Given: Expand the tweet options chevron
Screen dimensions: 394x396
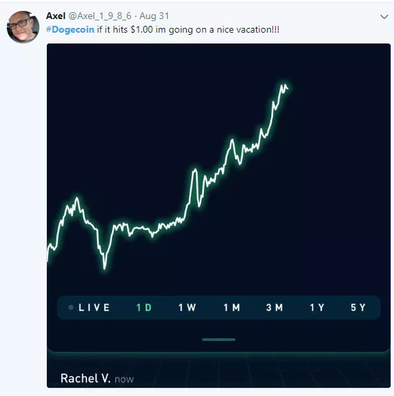Looking at the screenshot, I should pos(384,16).
